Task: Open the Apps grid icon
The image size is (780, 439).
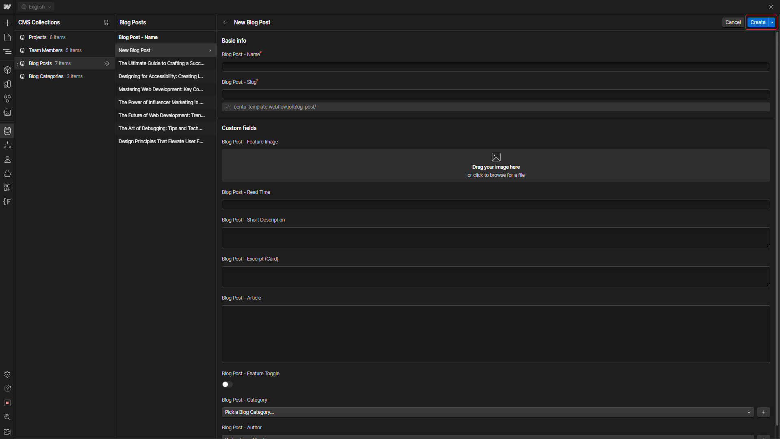Action: pos(7,188)
